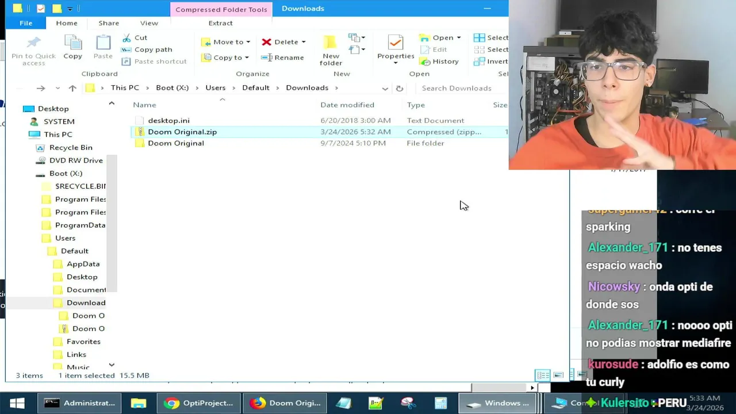736x414 pixels.
Task: Select AppData folder in the navigation tree
Action: point(83,264)
